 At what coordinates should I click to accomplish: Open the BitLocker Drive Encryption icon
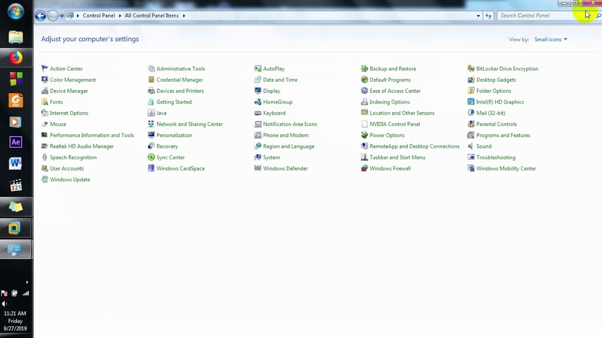coord(471,69)
